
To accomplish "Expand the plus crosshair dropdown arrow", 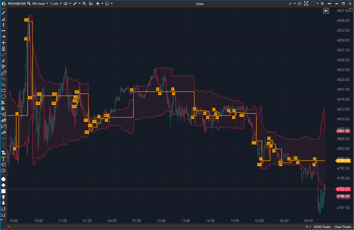I will (102, 4).
